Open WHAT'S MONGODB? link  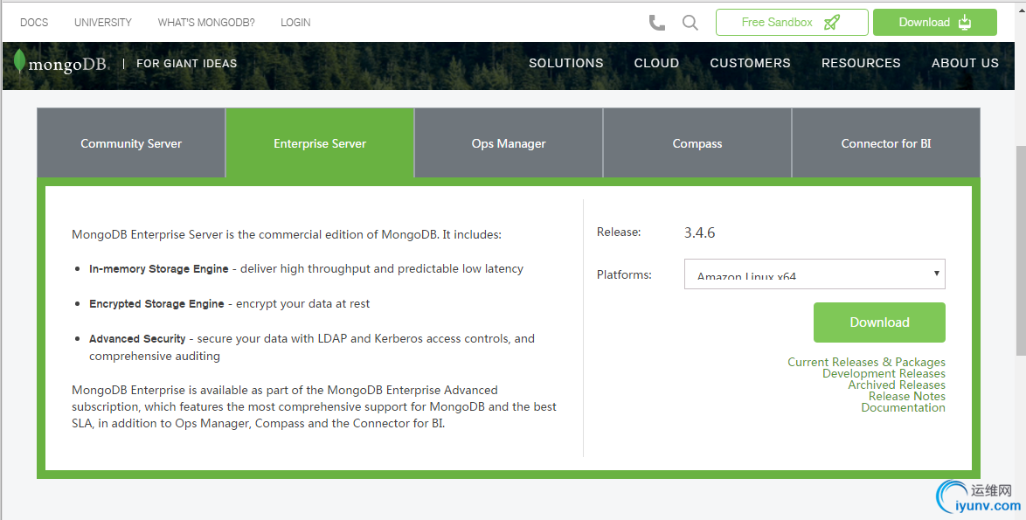[x=206, y=22]
